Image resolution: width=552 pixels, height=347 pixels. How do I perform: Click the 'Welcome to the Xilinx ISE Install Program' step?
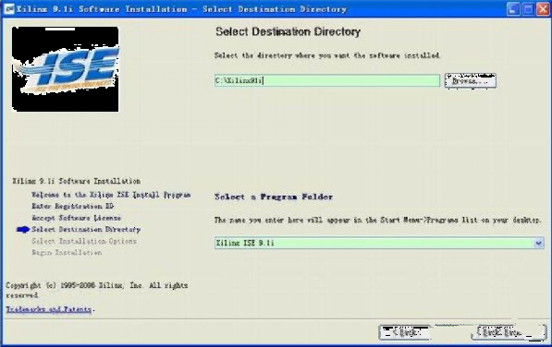[x=111, y=195]
